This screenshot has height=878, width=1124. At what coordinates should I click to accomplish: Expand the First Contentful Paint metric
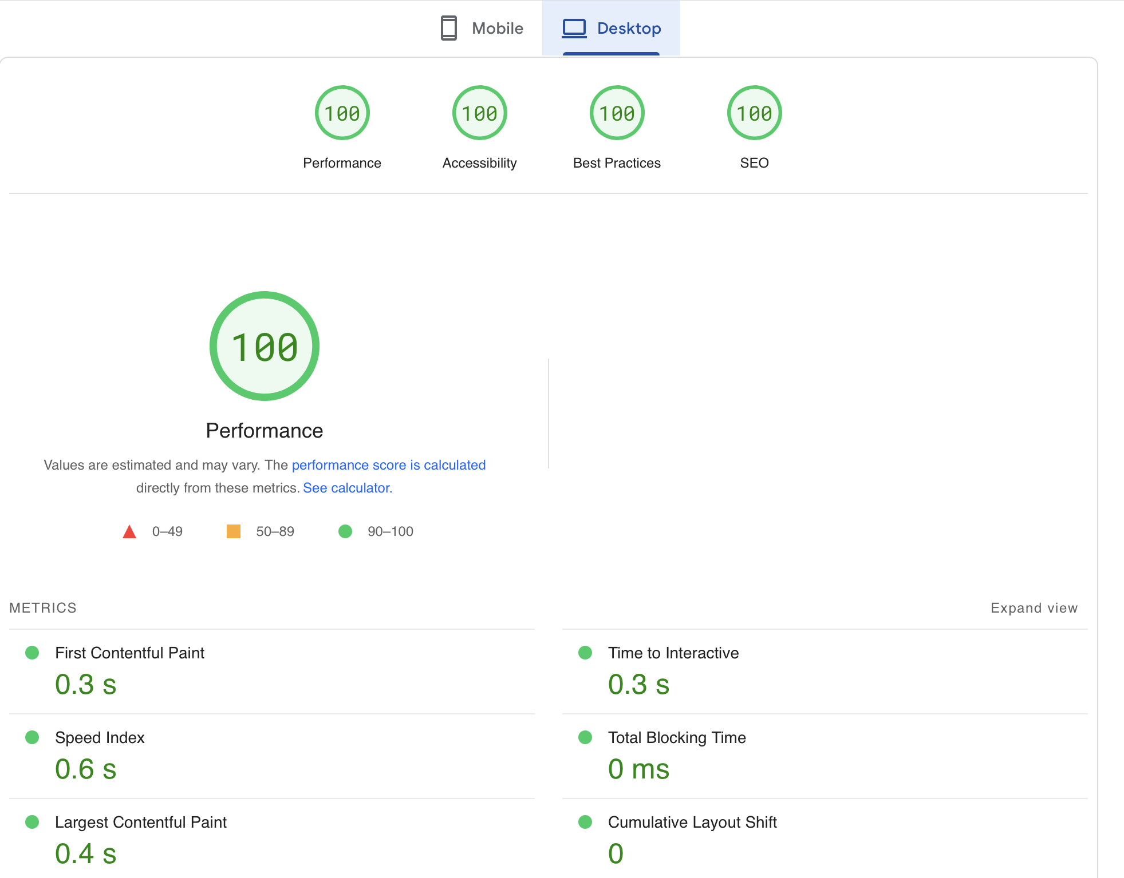[272, 672]
